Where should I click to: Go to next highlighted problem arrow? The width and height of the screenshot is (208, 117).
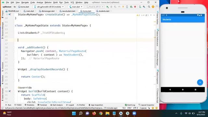(x=154, y=15)
